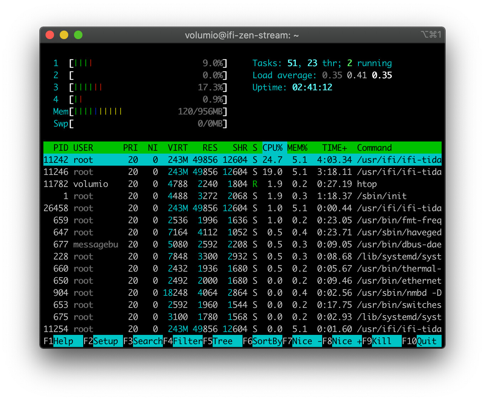This screenshot has height=401, width=485.
Task: Click the yellow minimize window button
Action: coord(64,35)
